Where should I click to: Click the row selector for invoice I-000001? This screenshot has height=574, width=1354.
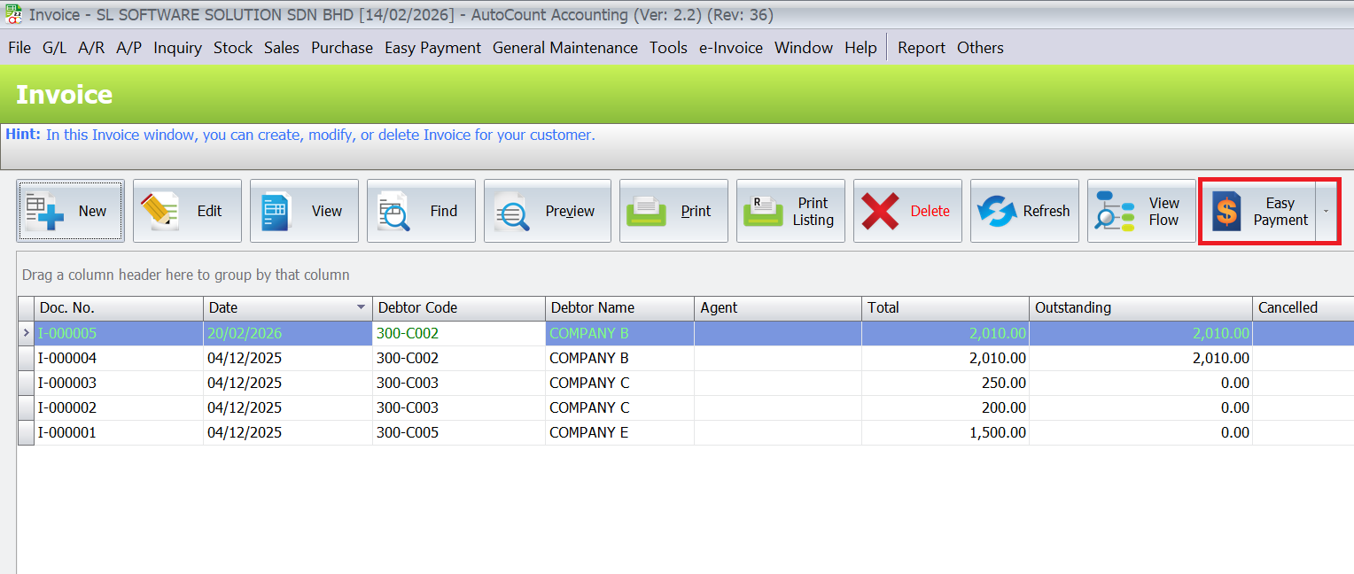(26, 432)
